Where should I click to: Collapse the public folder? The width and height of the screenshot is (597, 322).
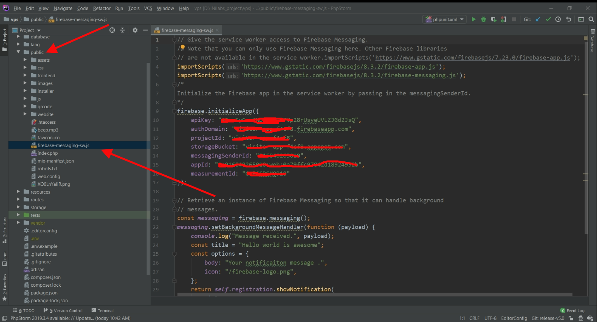18,52
